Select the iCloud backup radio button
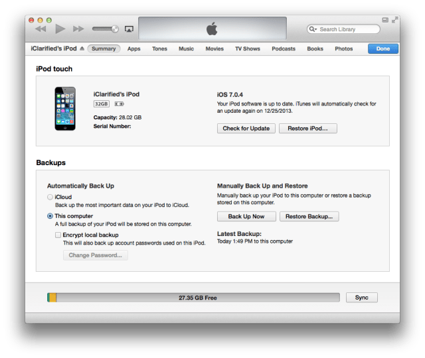425x358 pixels. [50, 197]
